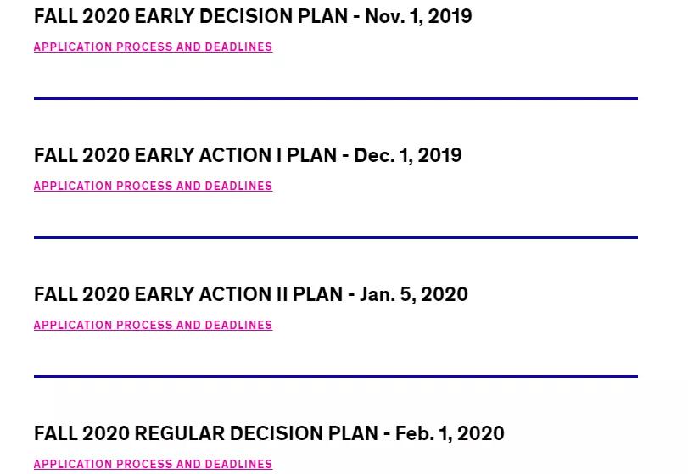This screenshot has width=688, height=474.
Task: Open Application Process link under Early Action I
Action: [x=154, y=186]
